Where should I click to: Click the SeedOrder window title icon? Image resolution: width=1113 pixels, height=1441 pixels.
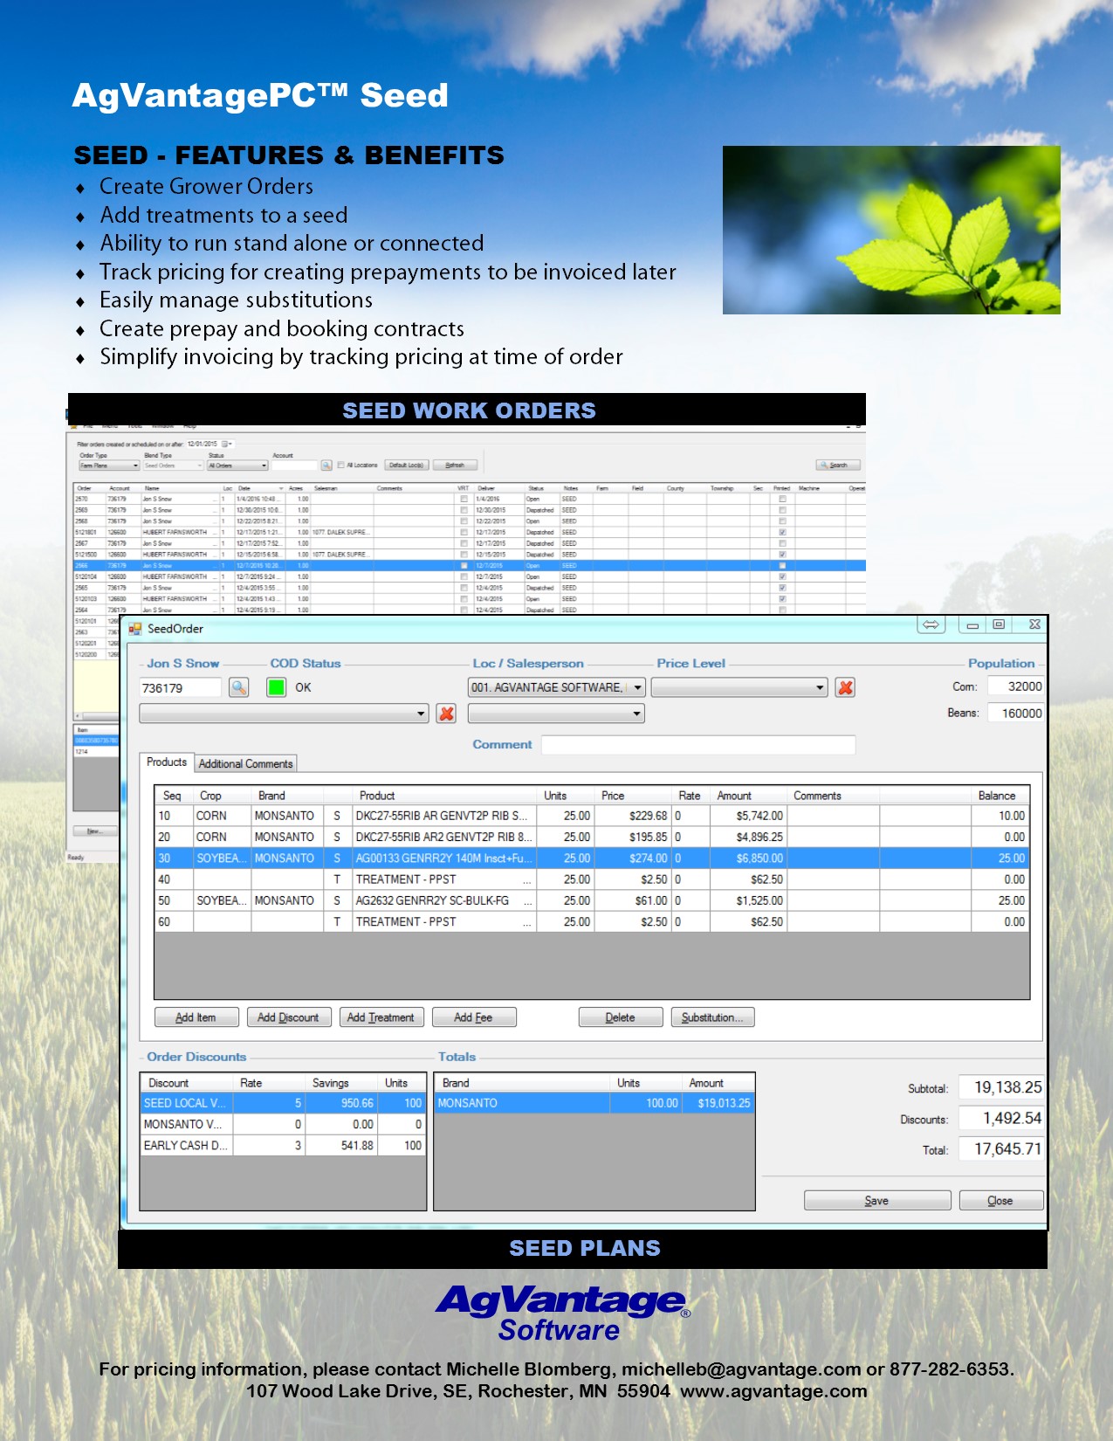pos(135,629)
